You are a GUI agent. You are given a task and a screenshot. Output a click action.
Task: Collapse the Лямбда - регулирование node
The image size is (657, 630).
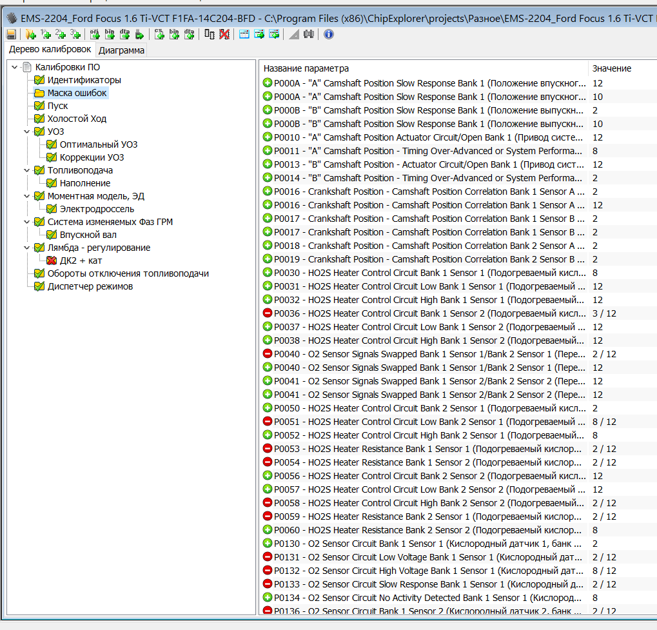[x=26, y=248]
